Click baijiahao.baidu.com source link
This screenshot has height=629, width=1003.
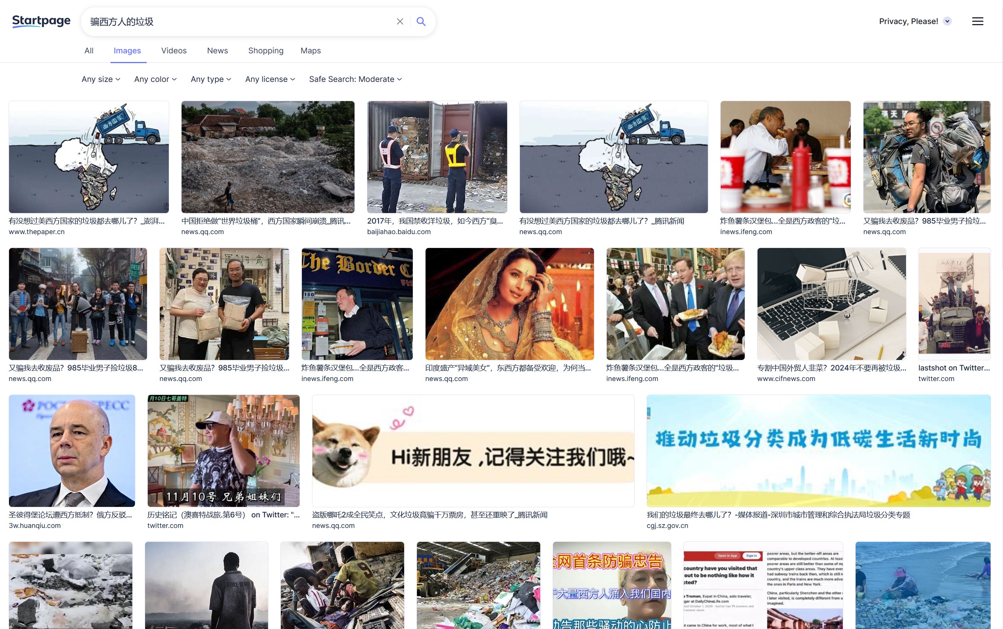tap(399, 232)
